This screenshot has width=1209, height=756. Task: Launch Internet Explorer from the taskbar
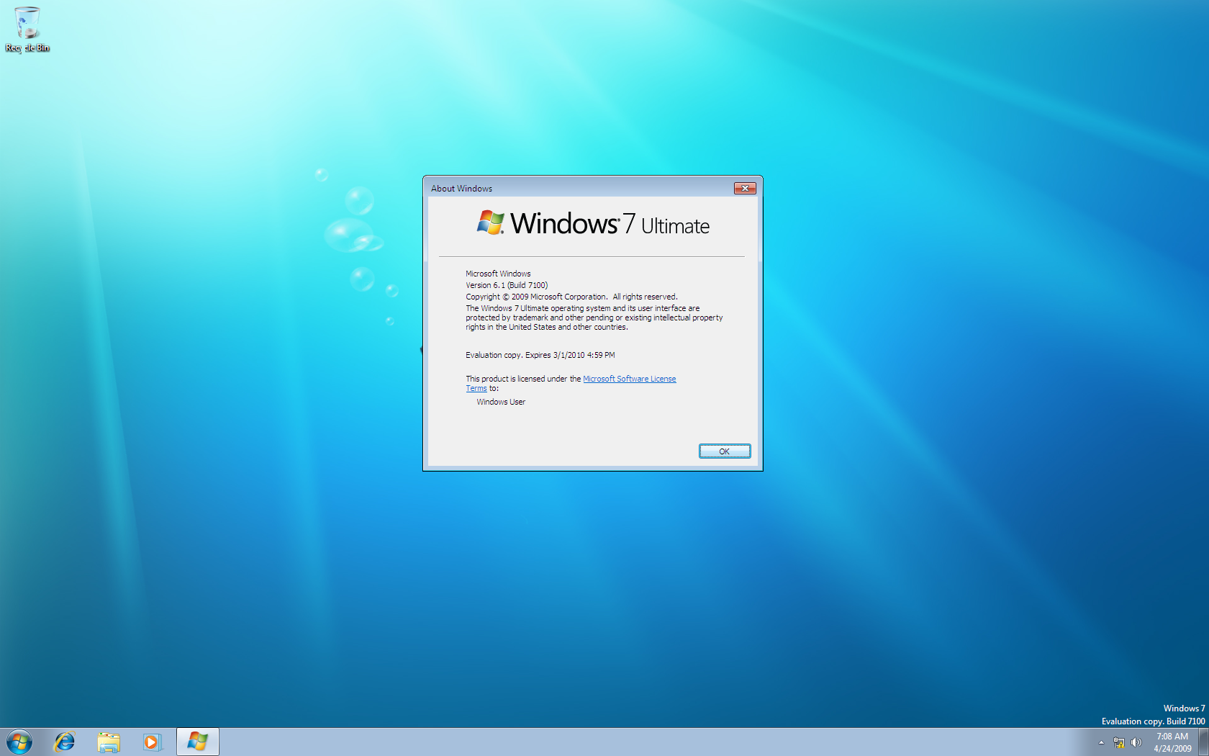(x=64, y=742)
